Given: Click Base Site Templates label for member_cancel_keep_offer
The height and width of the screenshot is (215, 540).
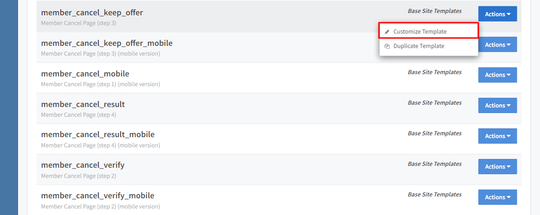Looking at the screenshot, I should tap(435, 11).
